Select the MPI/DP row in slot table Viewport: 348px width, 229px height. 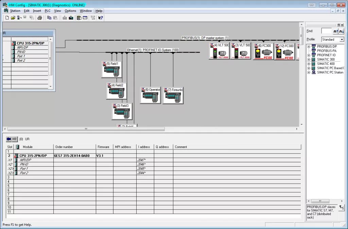[x=154, y=160]
